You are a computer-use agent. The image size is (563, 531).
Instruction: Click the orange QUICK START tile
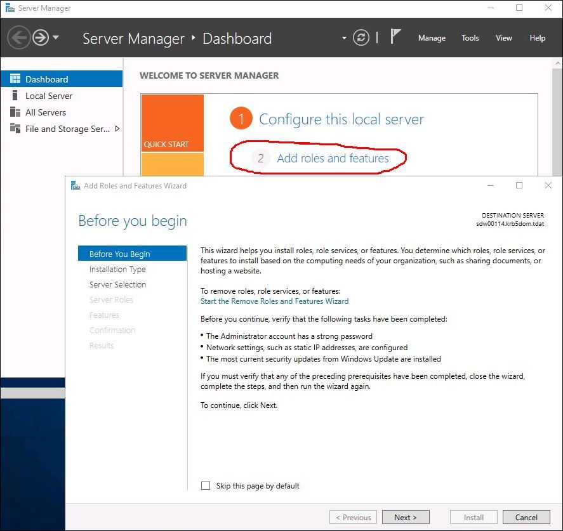pyautogui.click(x=173, y=123)
